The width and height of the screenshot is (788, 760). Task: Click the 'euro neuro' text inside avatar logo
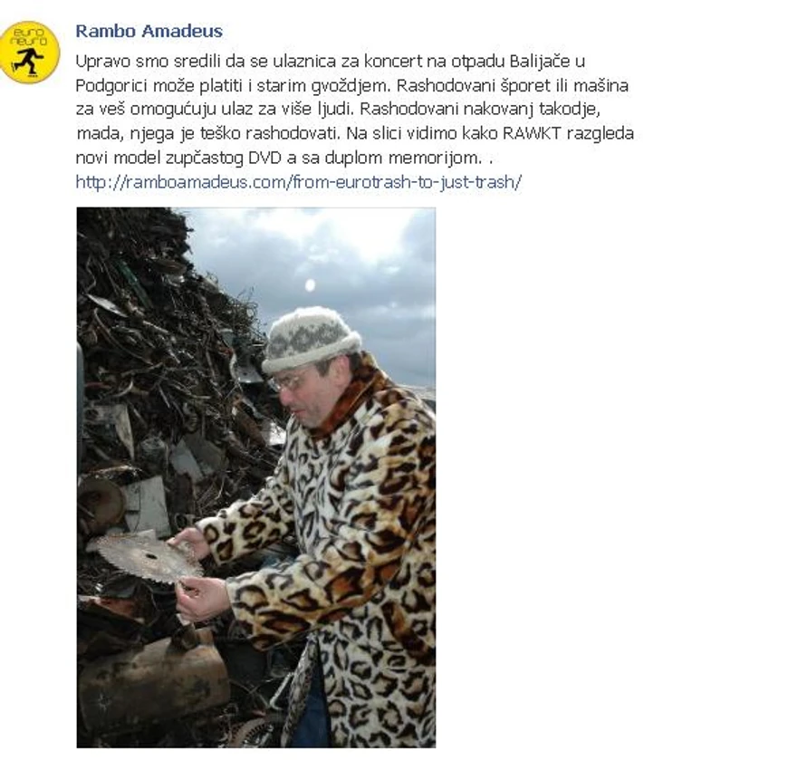tap(29, 37)
